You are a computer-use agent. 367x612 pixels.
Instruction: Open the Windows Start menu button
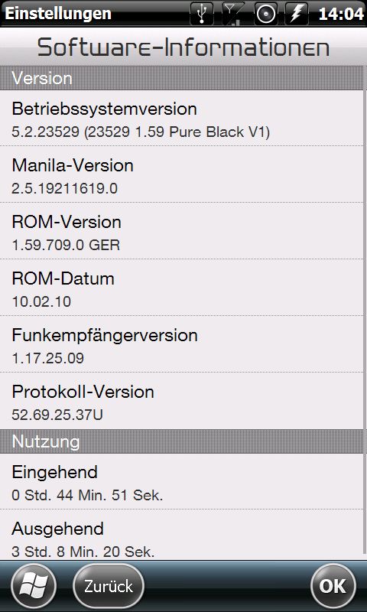(34, 586)
